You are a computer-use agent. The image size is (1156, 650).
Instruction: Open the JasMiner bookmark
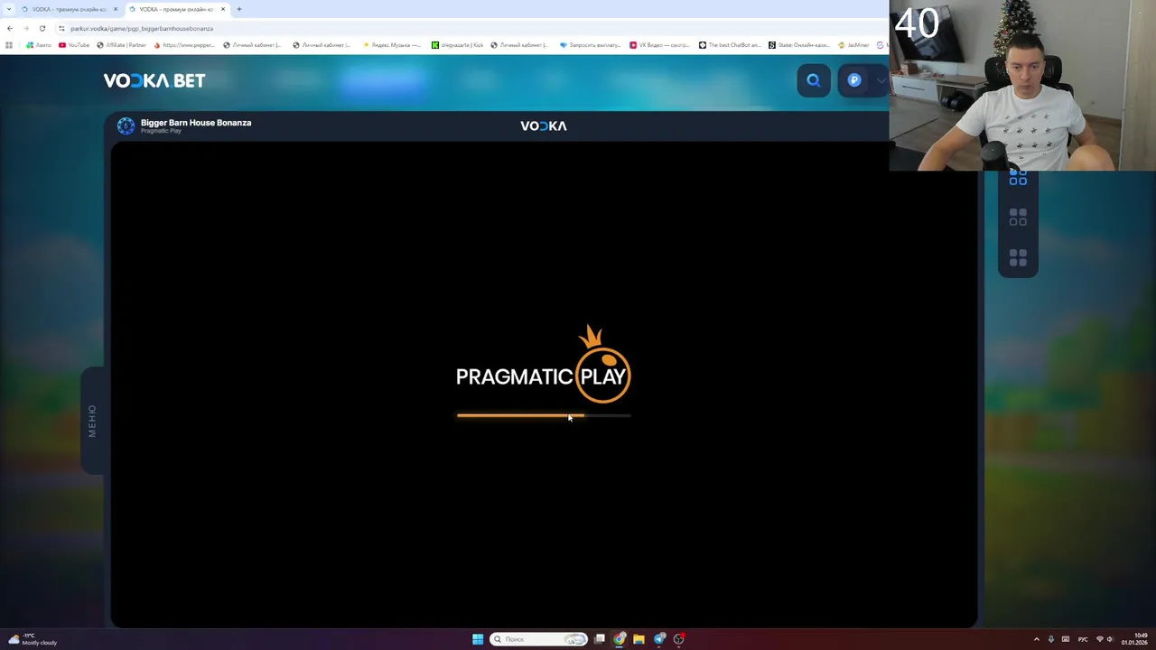853,45
